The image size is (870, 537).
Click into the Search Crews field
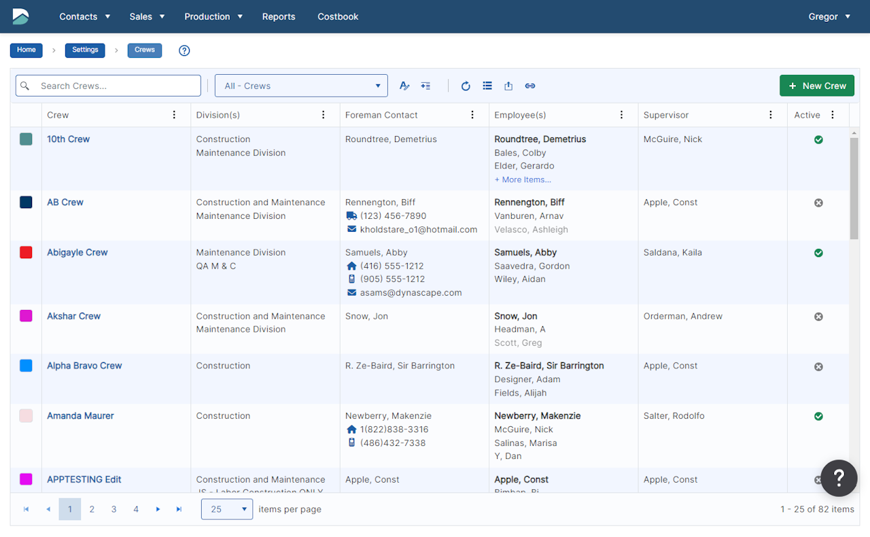(116, 86)
